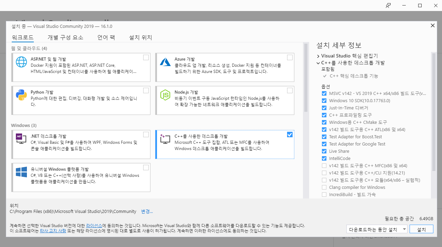Viewport: 442px width, 247px height.
Task: Uncheck the Windows 10 SDK option
Action: tap(324, 101)
